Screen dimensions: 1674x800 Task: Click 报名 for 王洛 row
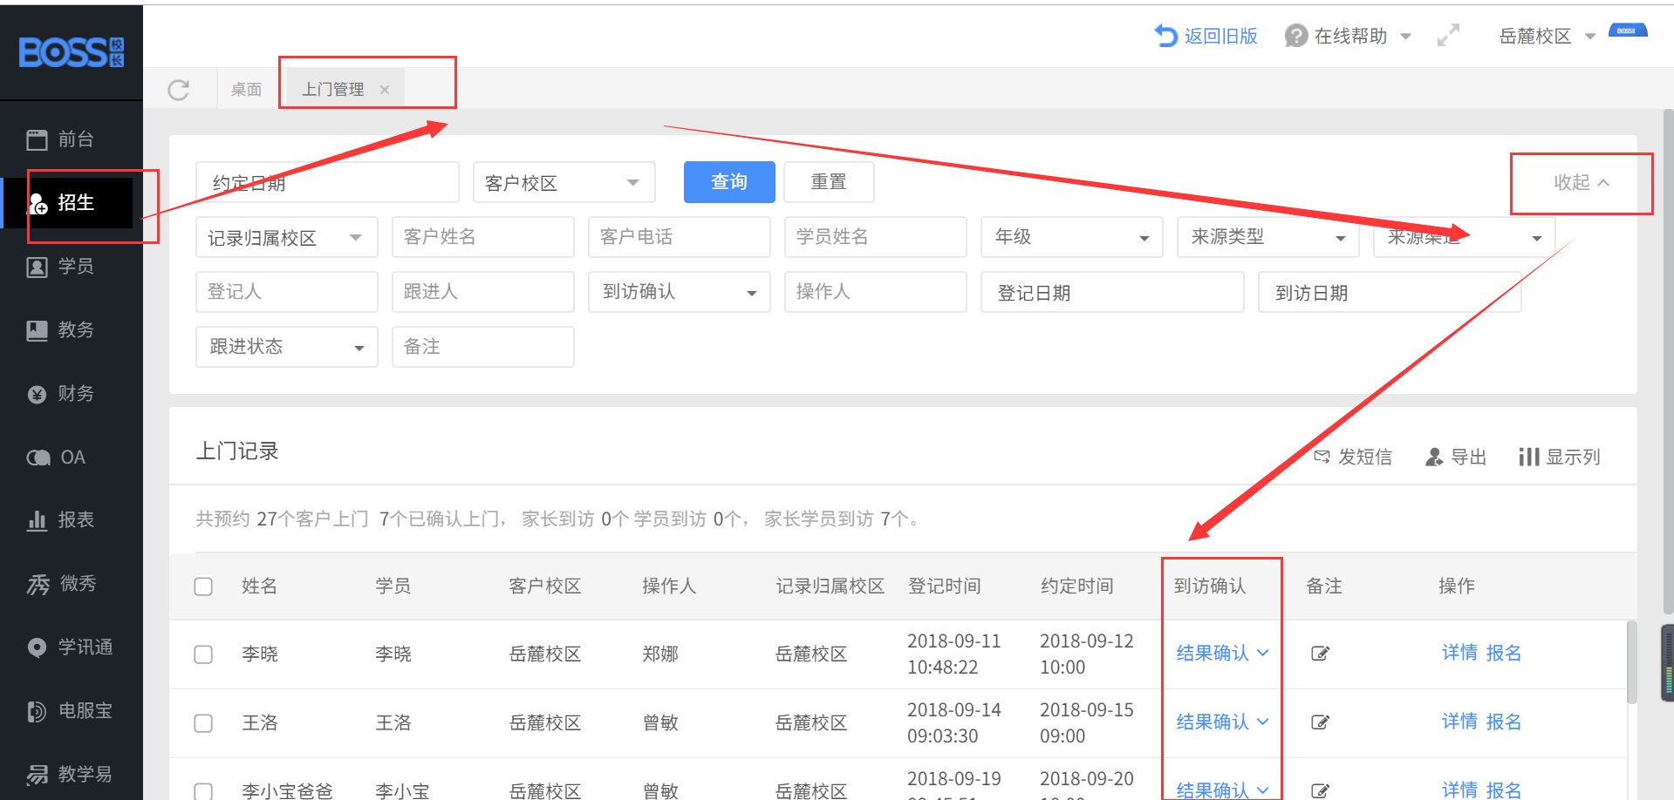coord(1504,722)
